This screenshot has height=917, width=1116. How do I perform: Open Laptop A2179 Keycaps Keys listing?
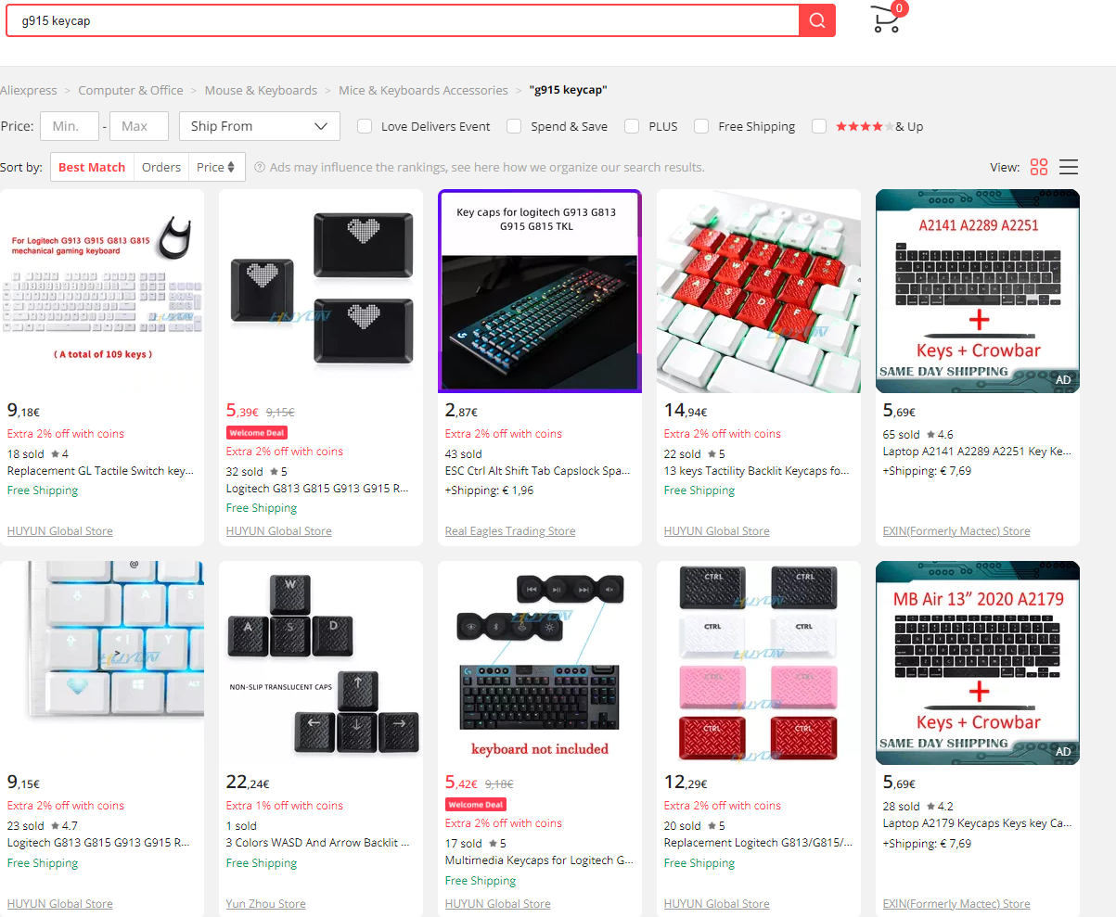point(978,823)
